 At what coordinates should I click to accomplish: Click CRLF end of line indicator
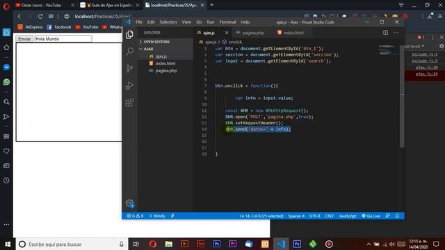tap(329, 216)
